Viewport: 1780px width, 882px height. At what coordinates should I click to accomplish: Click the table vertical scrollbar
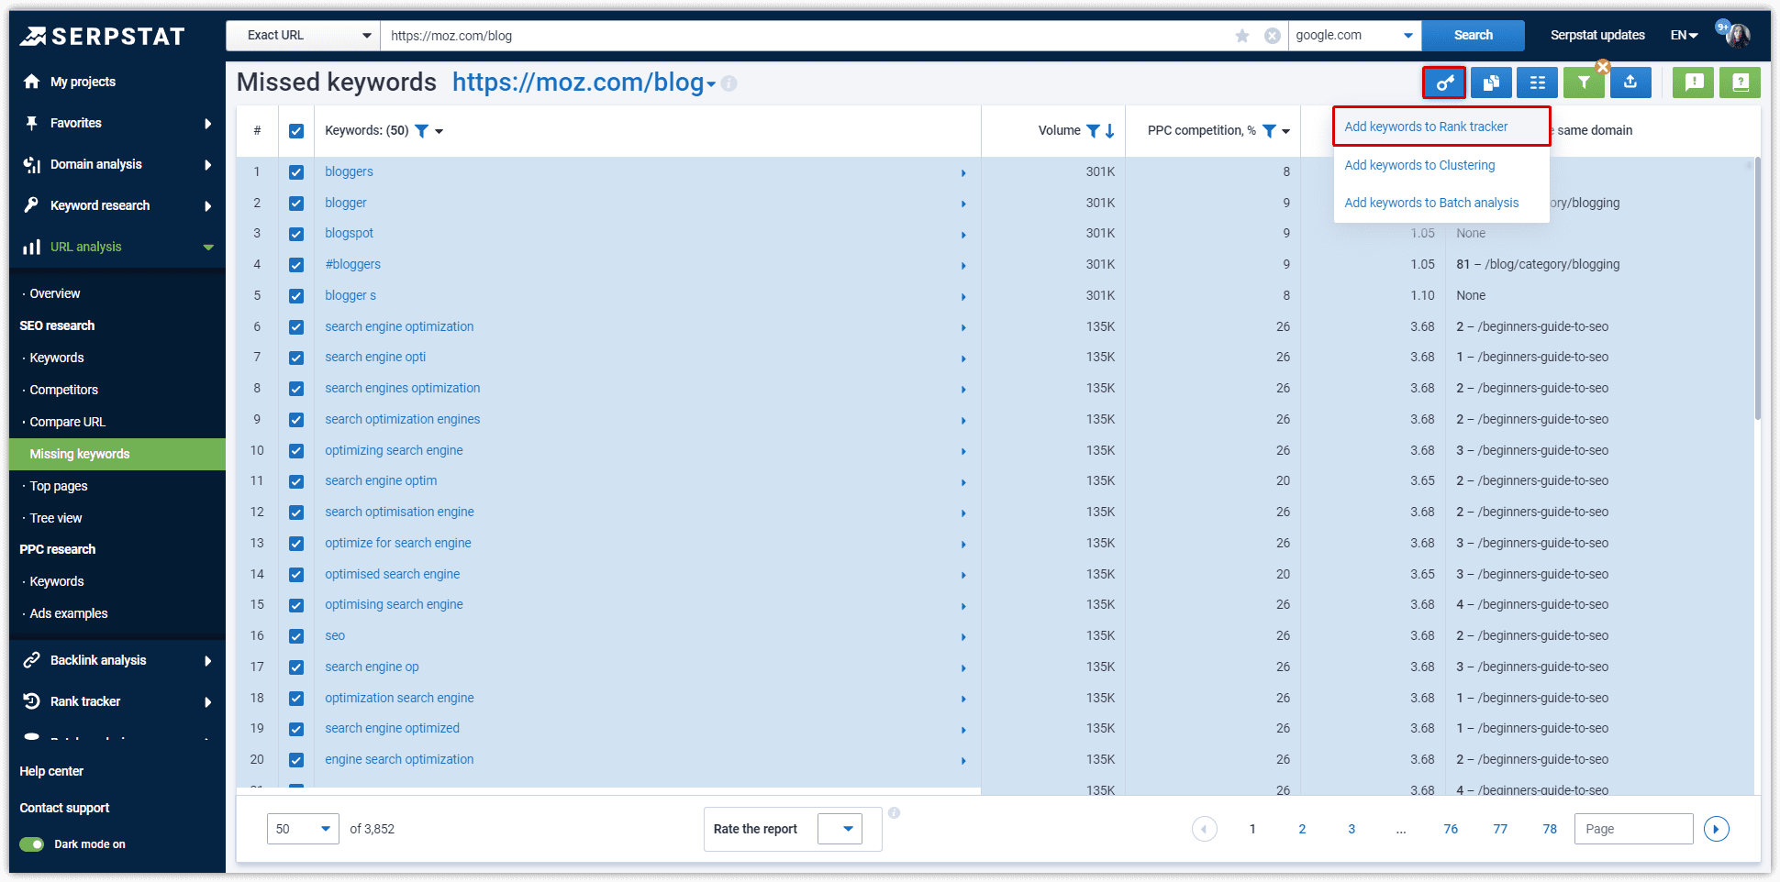tap(1758, 289)
